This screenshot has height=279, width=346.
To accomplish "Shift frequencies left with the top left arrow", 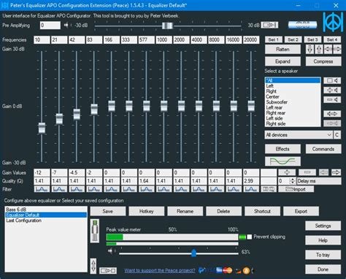I will (x=328, y=49).
